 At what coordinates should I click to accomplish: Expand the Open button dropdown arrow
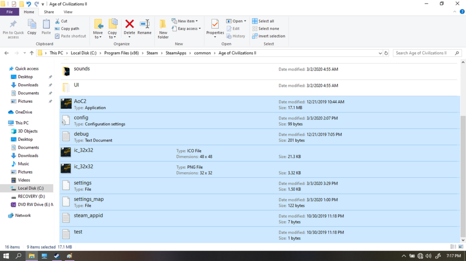tap(245, 21)
